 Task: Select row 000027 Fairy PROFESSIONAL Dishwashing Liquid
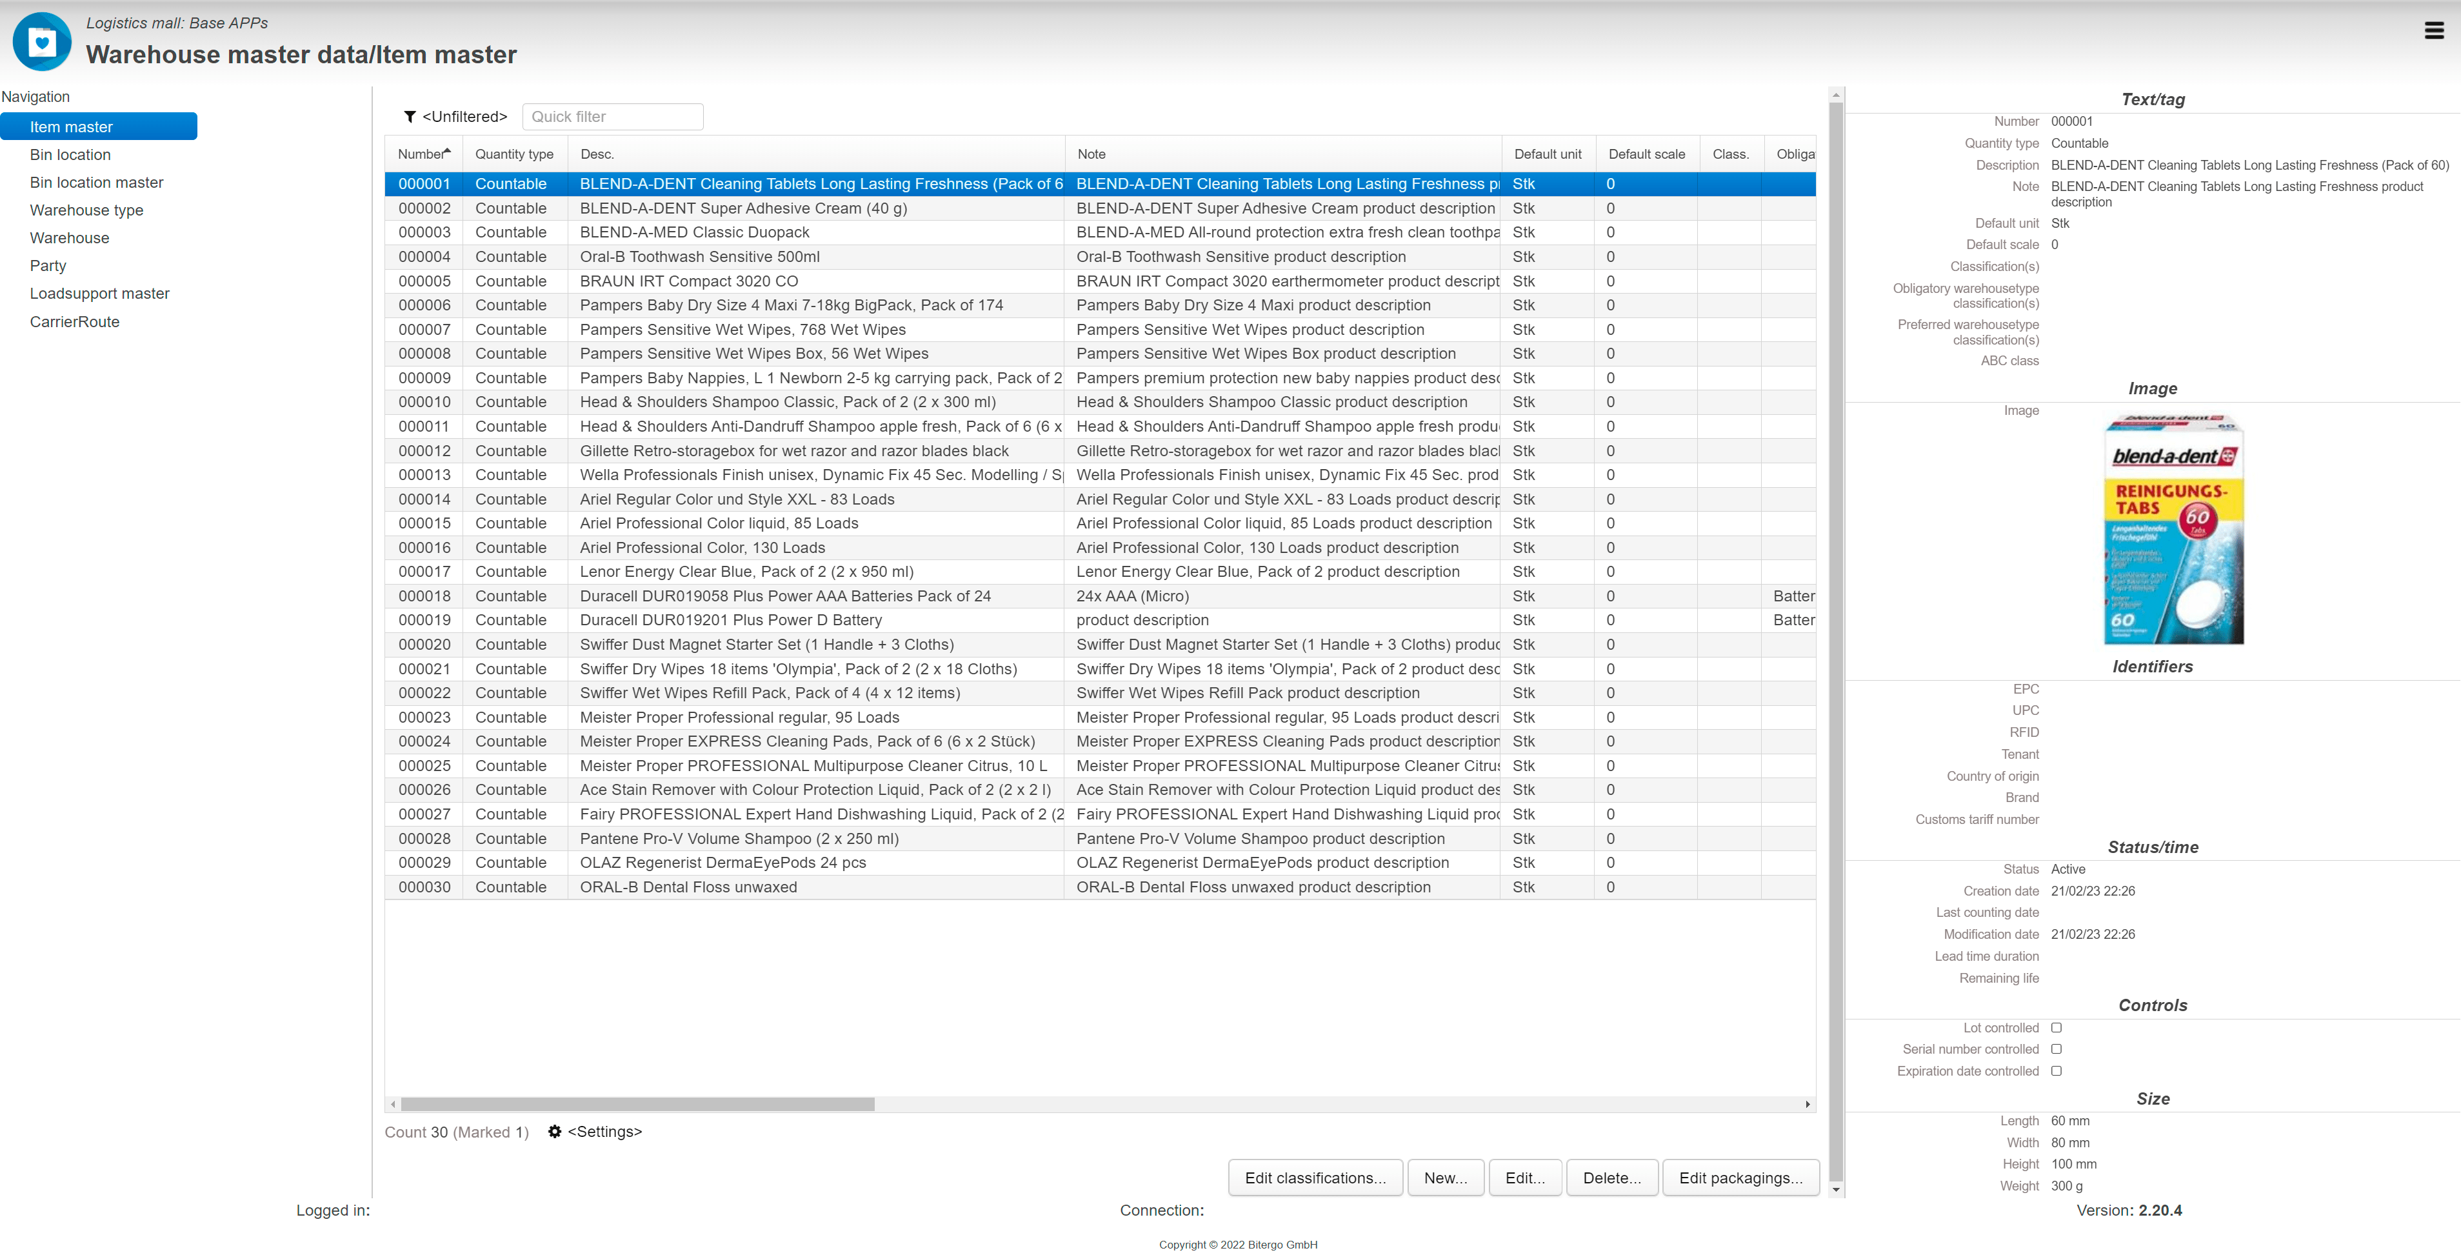point(1100,814)
